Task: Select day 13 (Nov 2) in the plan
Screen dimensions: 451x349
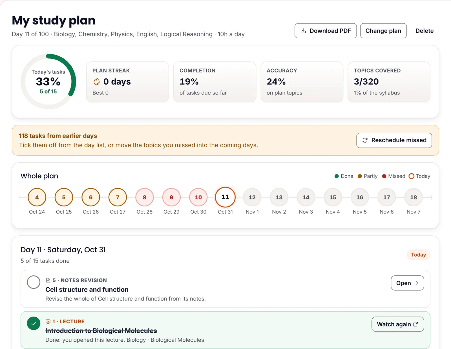Action: (x=279, y=197)
